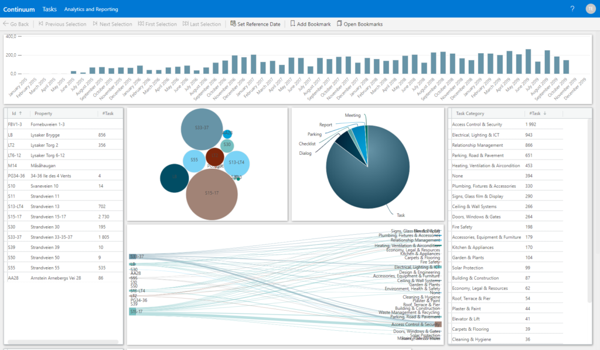Click the Continuum app title
The image size is (600, 350).
coord(19,9)
